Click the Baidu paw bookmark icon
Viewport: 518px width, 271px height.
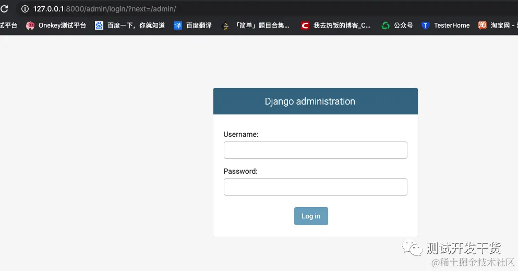(x=99, y=25)
